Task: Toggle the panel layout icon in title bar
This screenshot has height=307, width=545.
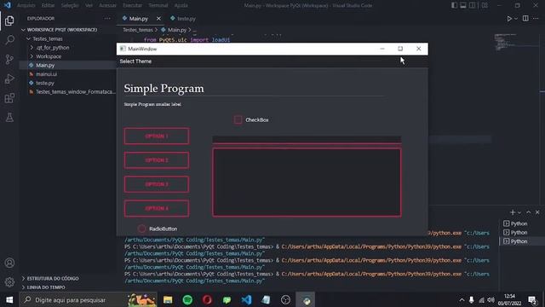Action: pos(463,5)
